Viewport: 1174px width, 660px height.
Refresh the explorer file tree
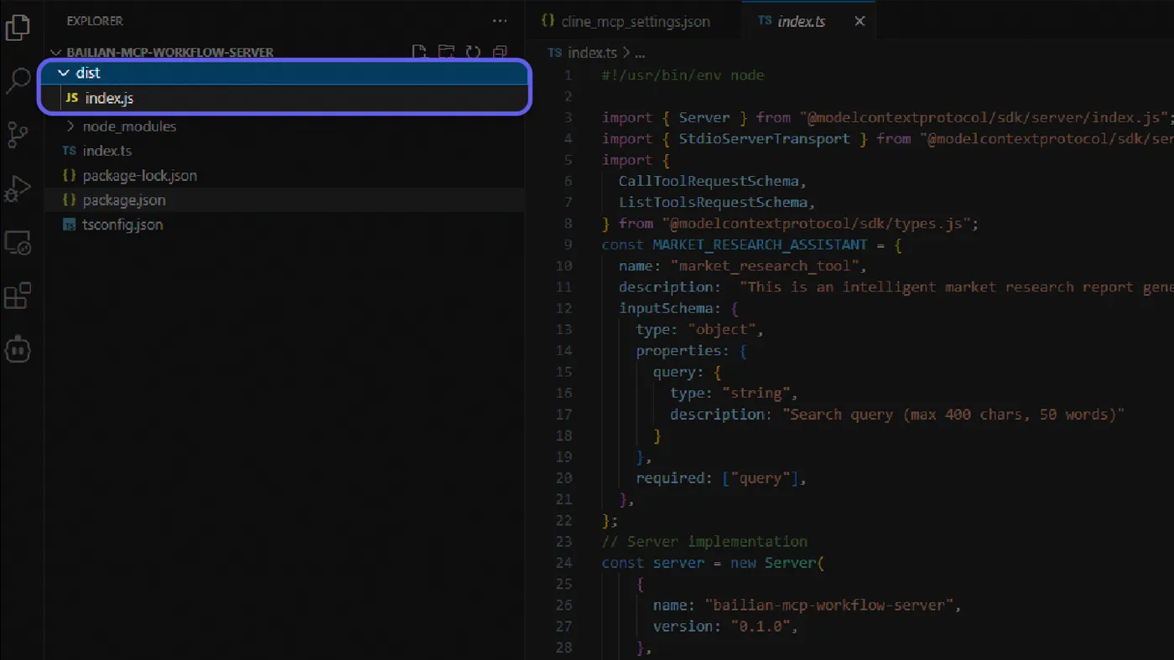point(473,53)
